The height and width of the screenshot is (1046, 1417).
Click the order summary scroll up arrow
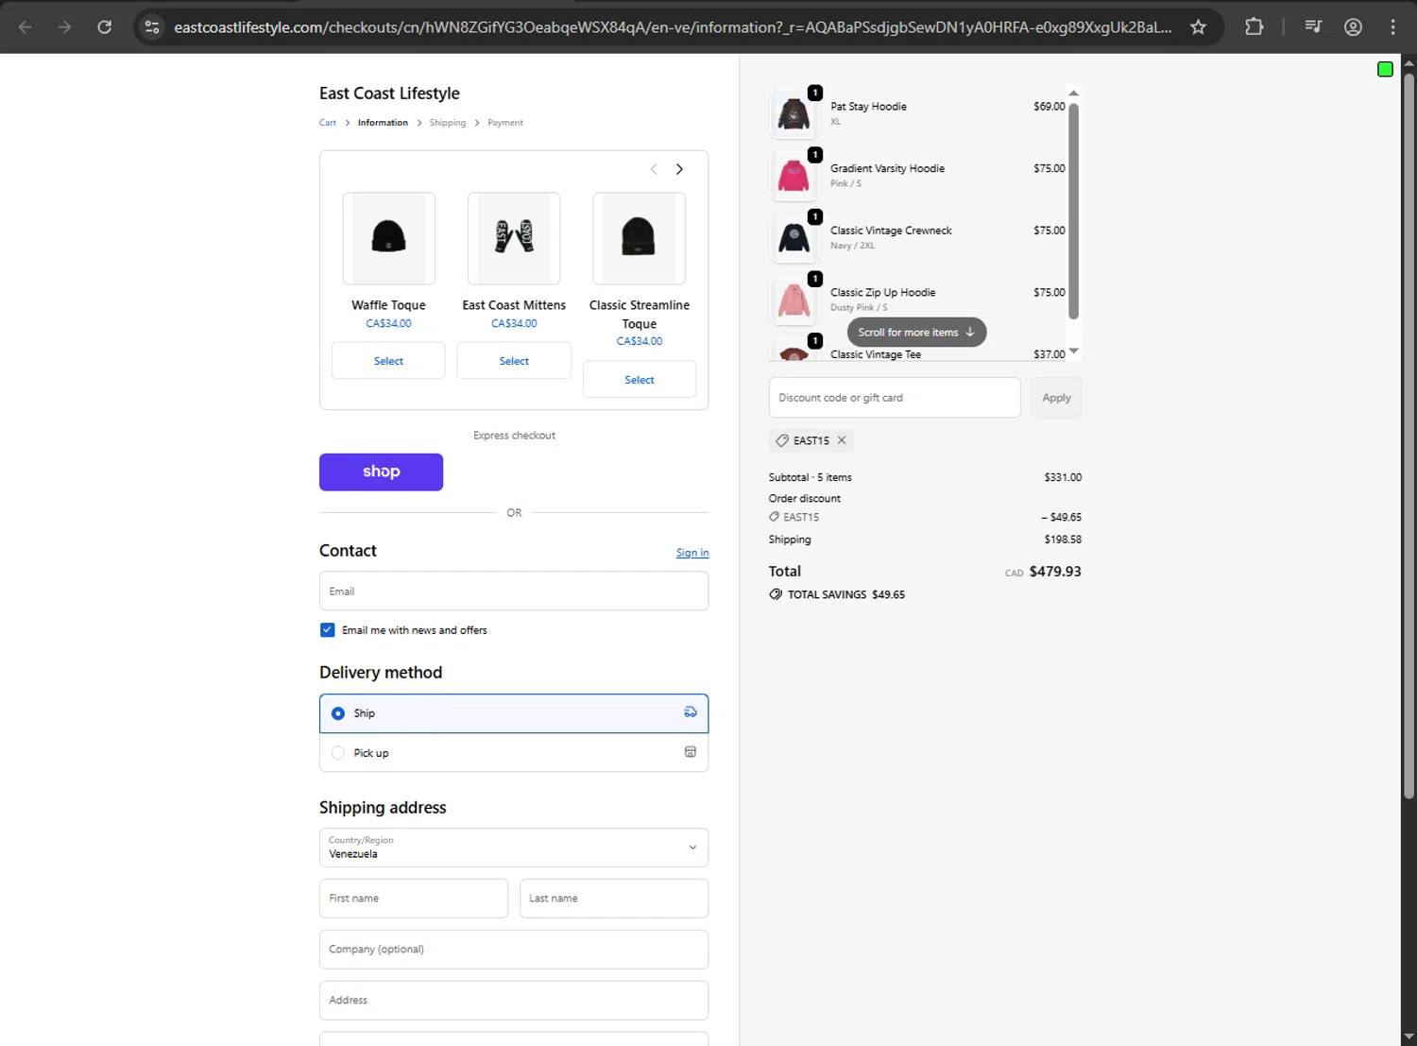click(1073, 93)
